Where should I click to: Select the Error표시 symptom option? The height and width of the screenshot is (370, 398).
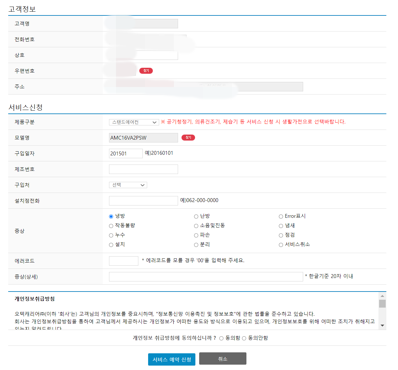[281, 216]
